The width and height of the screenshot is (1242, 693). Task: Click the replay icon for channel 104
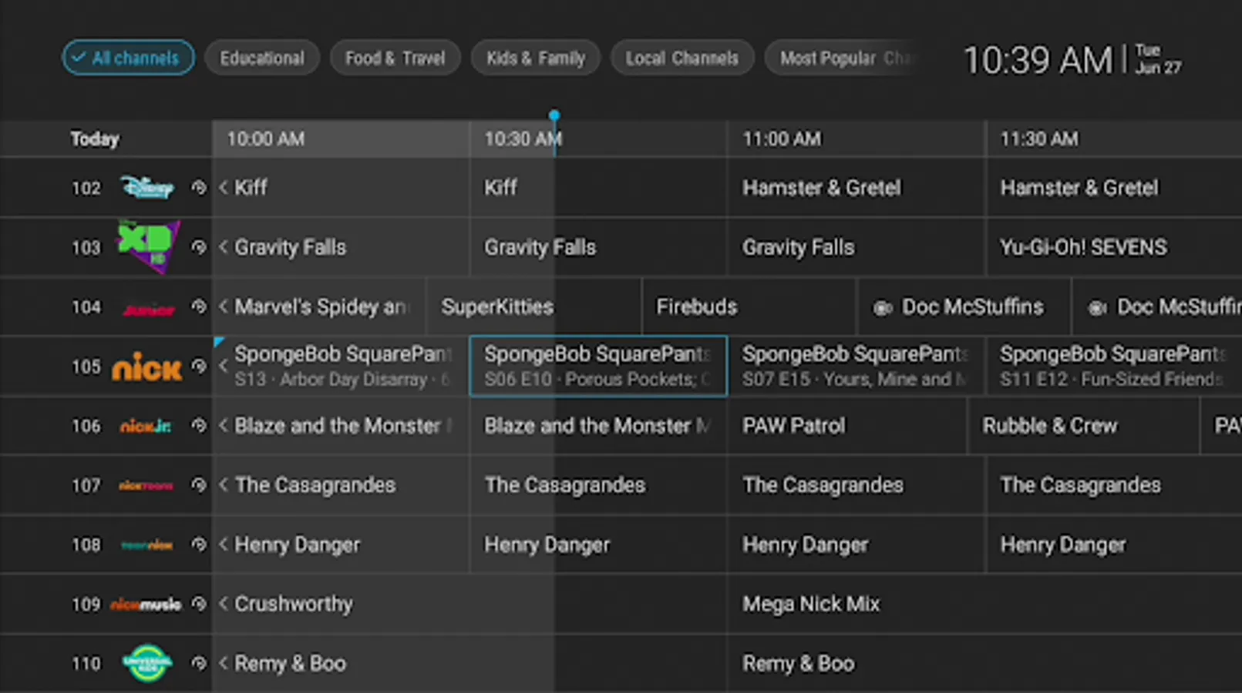(x=199, y=306)
